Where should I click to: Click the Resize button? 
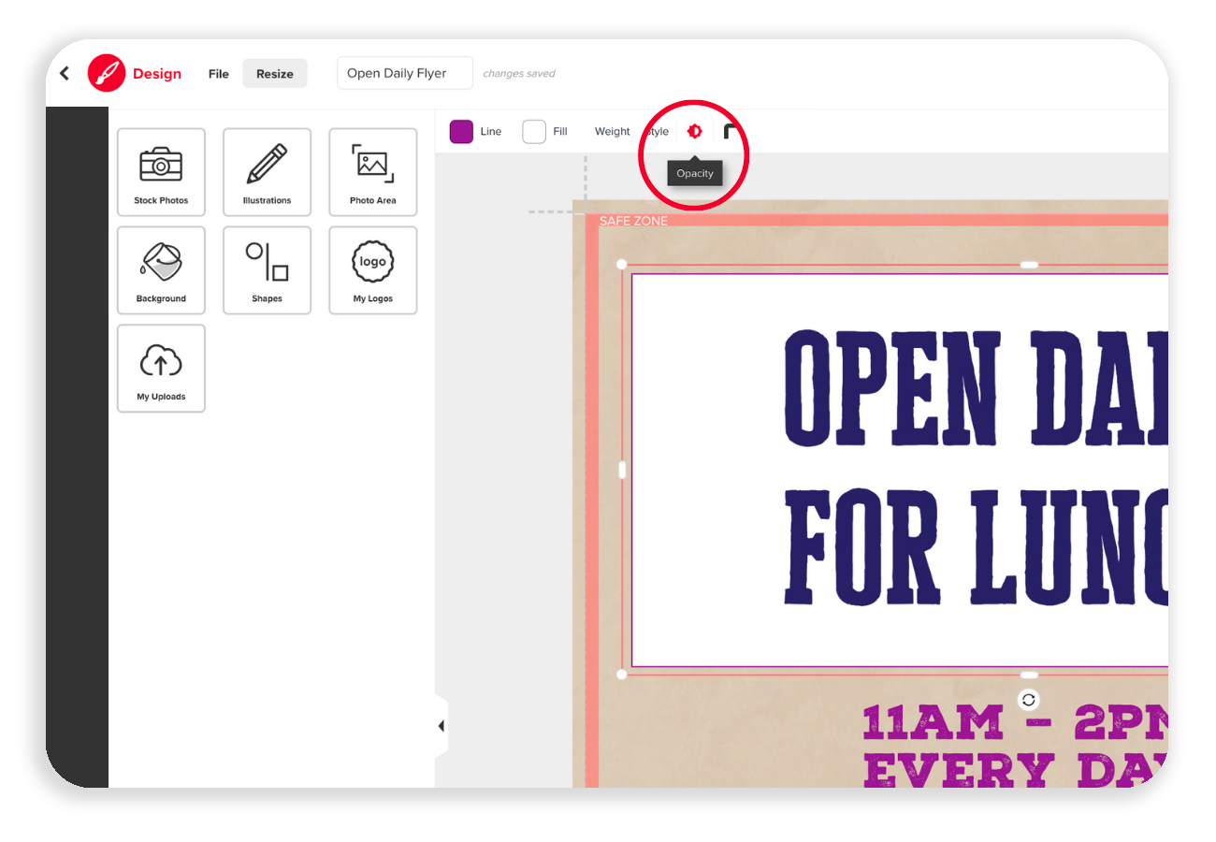(x=275, y=74)
